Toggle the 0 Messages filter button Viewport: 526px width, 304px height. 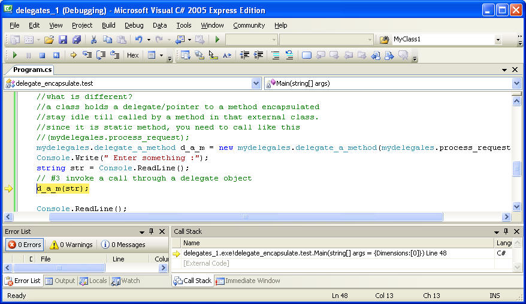click(x=123, y=245)
